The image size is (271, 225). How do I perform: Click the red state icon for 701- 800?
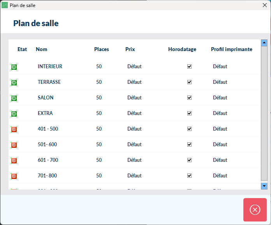[14, 176]
